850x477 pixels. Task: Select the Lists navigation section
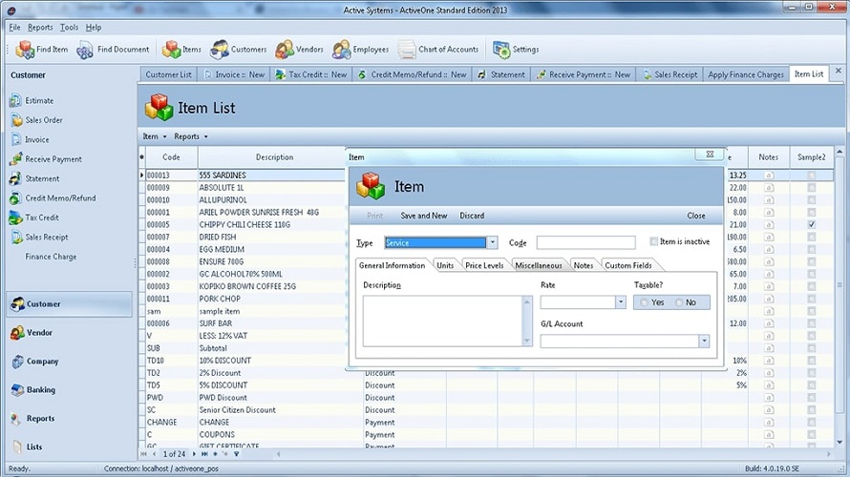point(70,447)
